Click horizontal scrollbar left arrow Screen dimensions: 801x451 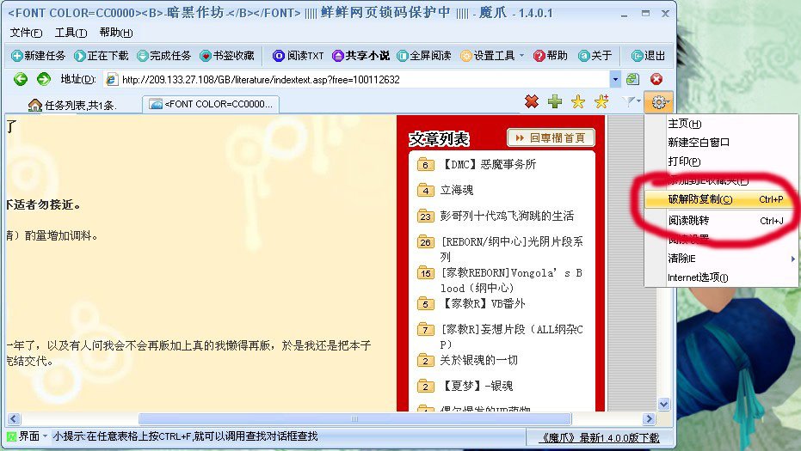tap(14, 419)
